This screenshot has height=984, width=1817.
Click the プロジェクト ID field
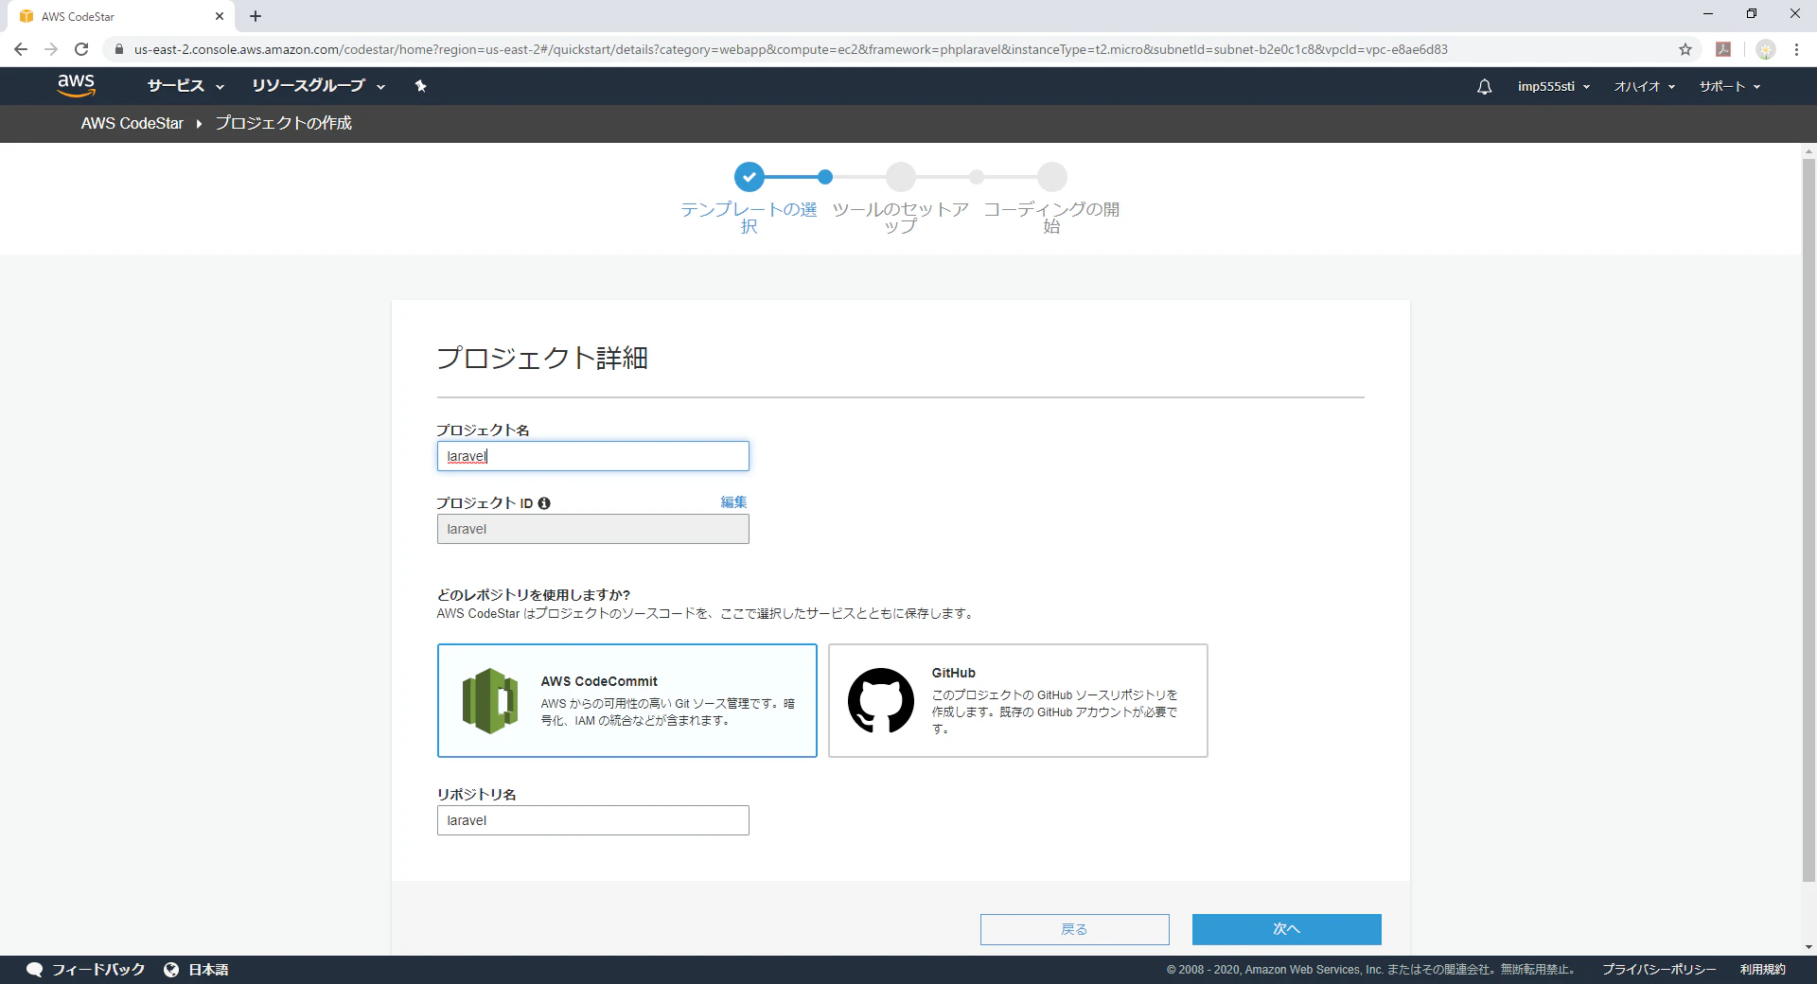(x=593, y=529)
